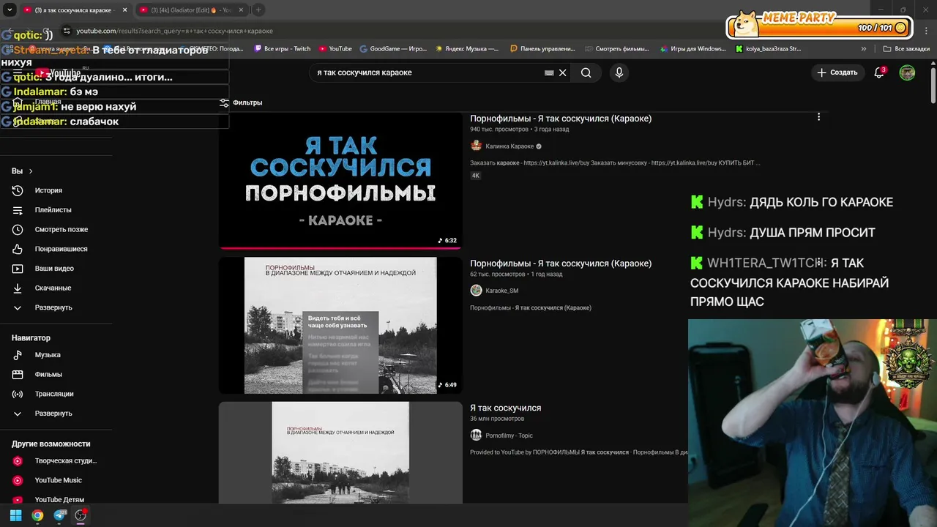Image resolution: width=937 pixels, height=527 pixels.
Task: Open the kolya_baza3raza bookmark
Action: (768, 49)
